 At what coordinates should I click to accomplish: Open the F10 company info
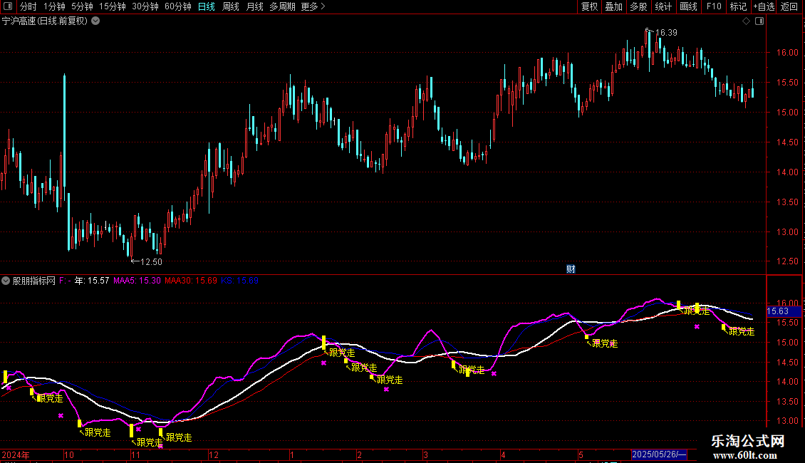tap(714, 6)
